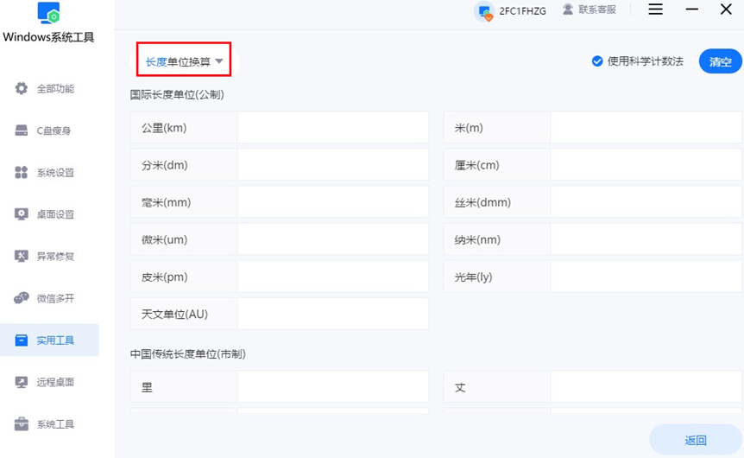The height and width of the screenshot is (458, 744).
Task: Click the 远程桌面 screen icon
Action: click(22, 382)
